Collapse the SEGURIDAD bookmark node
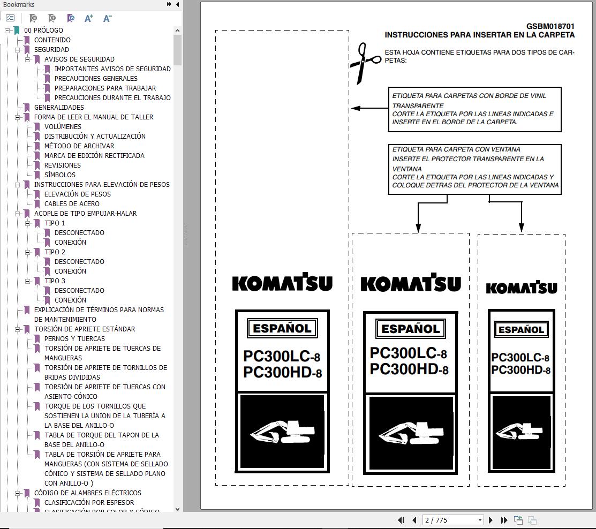Image resolution: width=596 pixels, height=529 pixels. (17, 50)
